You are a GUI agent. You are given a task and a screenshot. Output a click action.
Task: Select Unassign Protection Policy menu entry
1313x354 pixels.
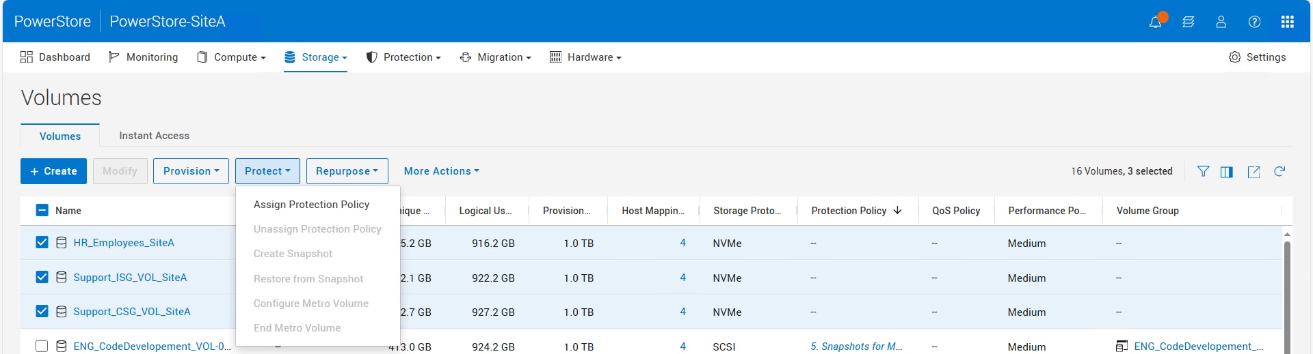point(318,229)
